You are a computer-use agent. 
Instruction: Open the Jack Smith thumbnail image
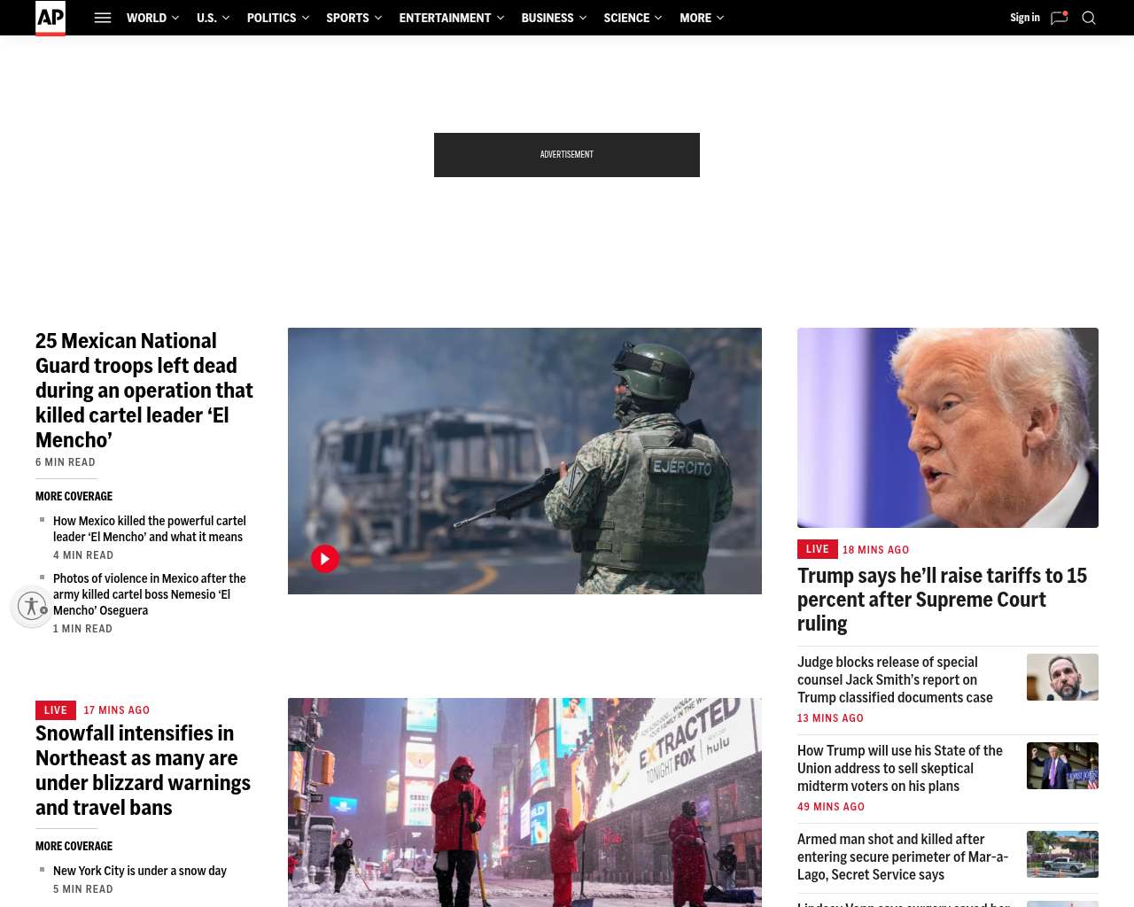(1062, 678)
